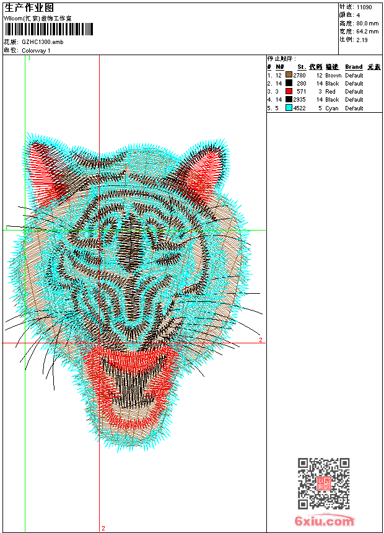Click the 'Colorway 1' label
Image resolution: width=384 pixels, height=533 pixels.
pyautogui.click(x=36, y=50)
